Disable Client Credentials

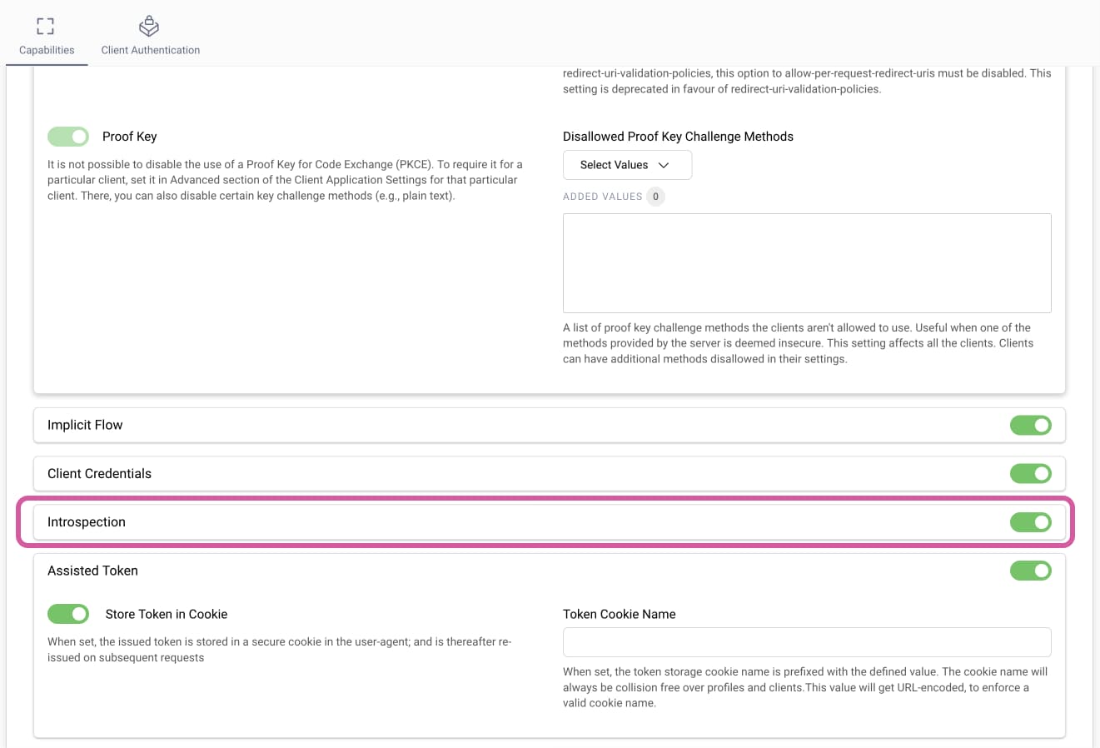coord(1031,473)
